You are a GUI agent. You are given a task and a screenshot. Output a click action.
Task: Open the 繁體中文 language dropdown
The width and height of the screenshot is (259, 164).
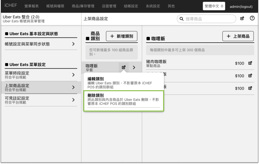point(214,6)
